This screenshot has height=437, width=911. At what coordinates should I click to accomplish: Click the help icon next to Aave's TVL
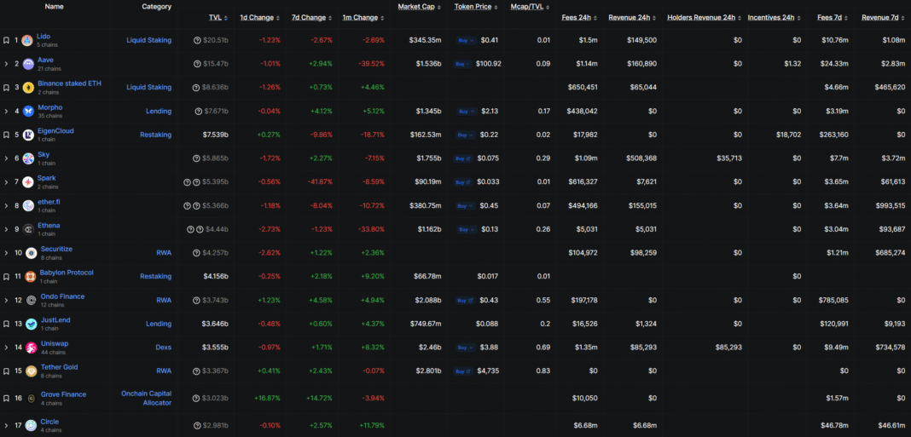tap(197, 64)
